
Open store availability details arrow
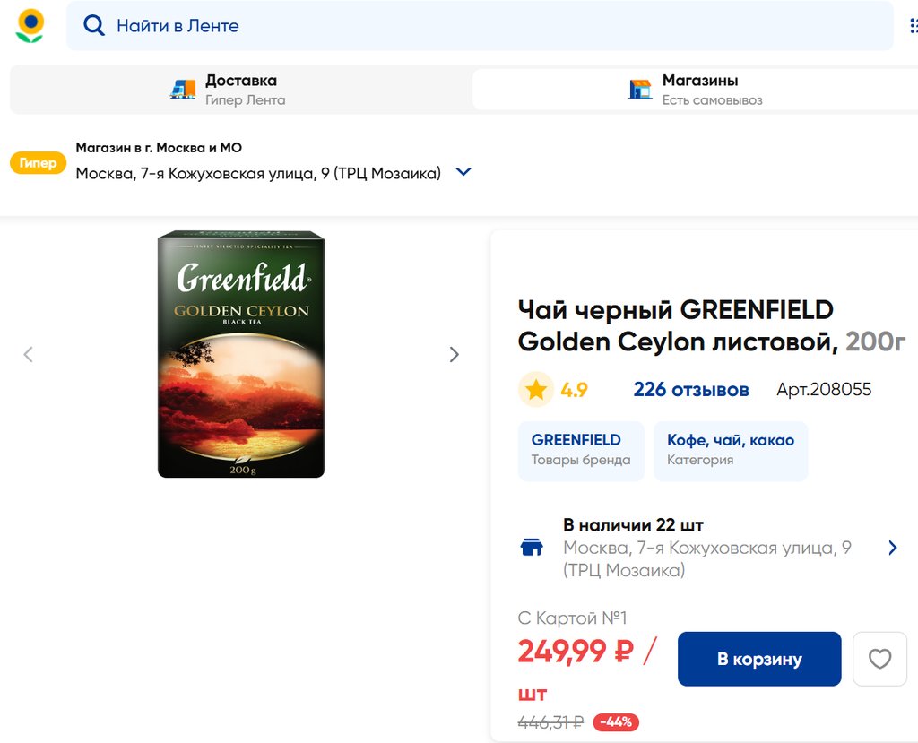(x=892, y=548)
